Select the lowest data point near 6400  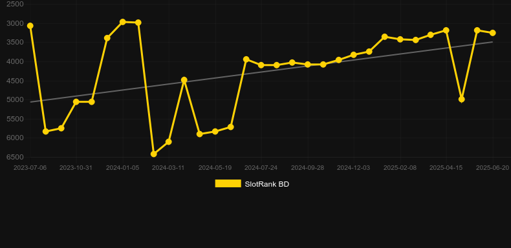(x=154, y=154)
